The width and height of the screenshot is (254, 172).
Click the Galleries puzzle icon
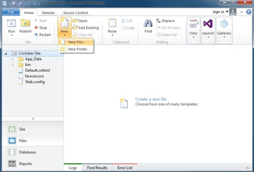click(x=224, y=24)
